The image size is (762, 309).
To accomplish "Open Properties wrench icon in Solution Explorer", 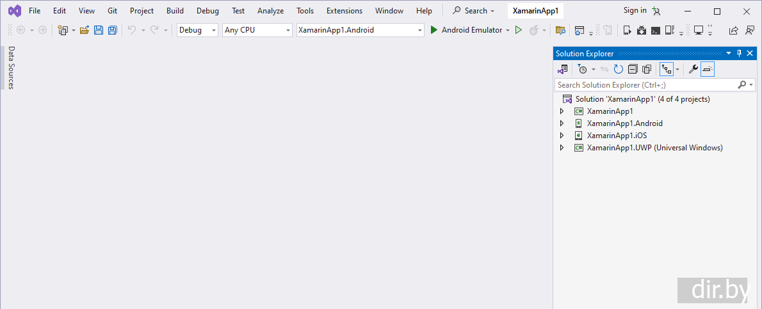I will point(693,70).
